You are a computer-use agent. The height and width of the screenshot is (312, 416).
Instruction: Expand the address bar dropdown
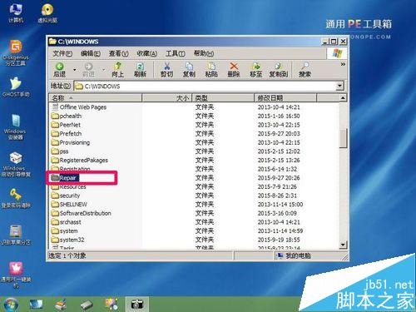(x=339, y=86)
